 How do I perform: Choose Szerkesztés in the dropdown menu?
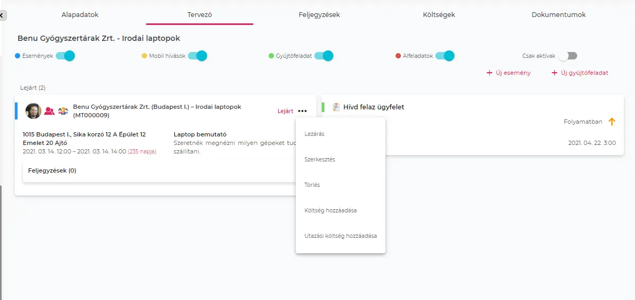[x=320, y=160]
